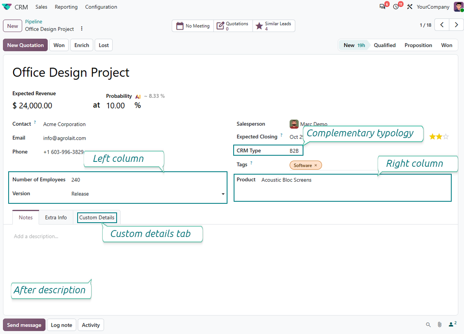Open the Quotations stat button

point(233,26)
